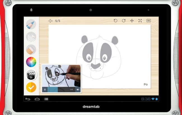Redo the last stroke
This screenshot has height=115, width=182.
[123, 21]
